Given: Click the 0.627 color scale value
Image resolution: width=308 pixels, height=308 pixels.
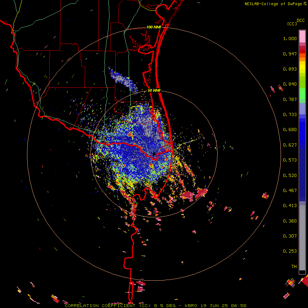Looking at the screenshot, I should coord(290,145).
